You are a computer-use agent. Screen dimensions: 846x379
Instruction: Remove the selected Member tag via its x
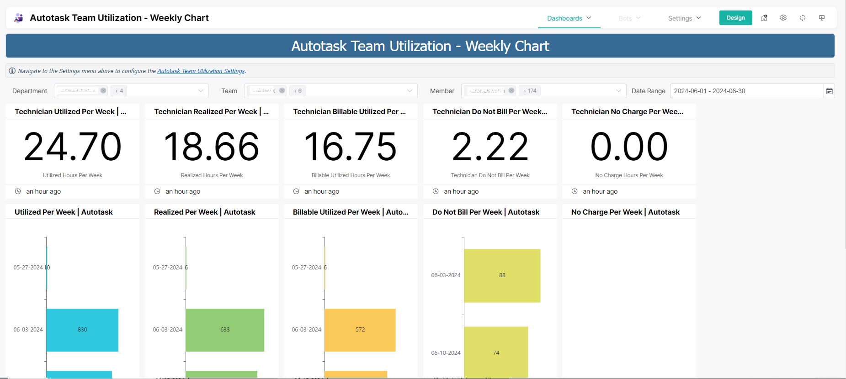[511, 90]
